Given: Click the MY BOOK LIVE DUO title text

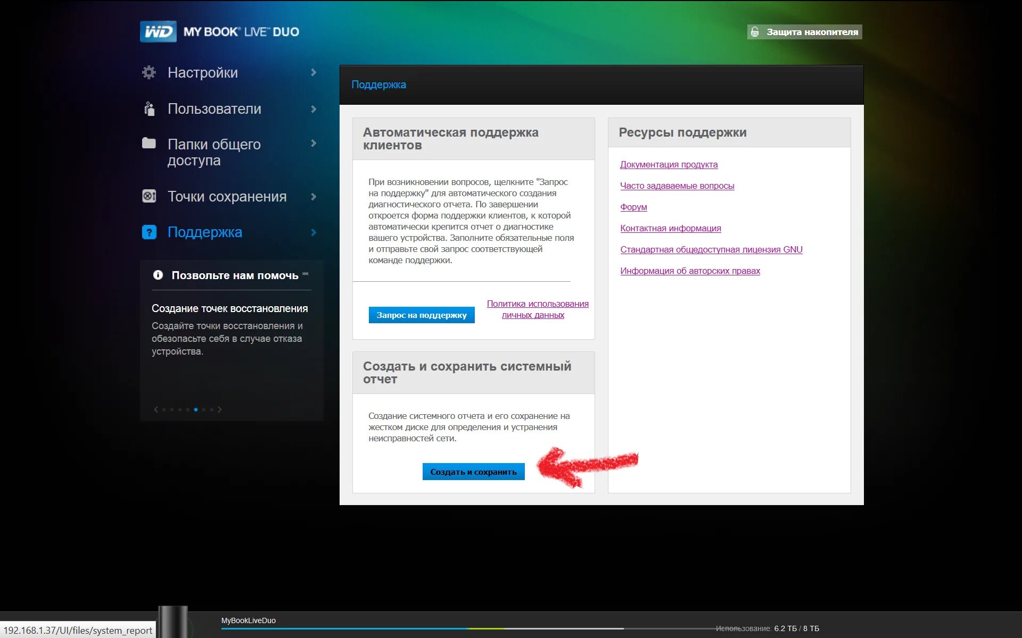Looking at the screenshot, I should pyautogui.click(x=241, y=32).
